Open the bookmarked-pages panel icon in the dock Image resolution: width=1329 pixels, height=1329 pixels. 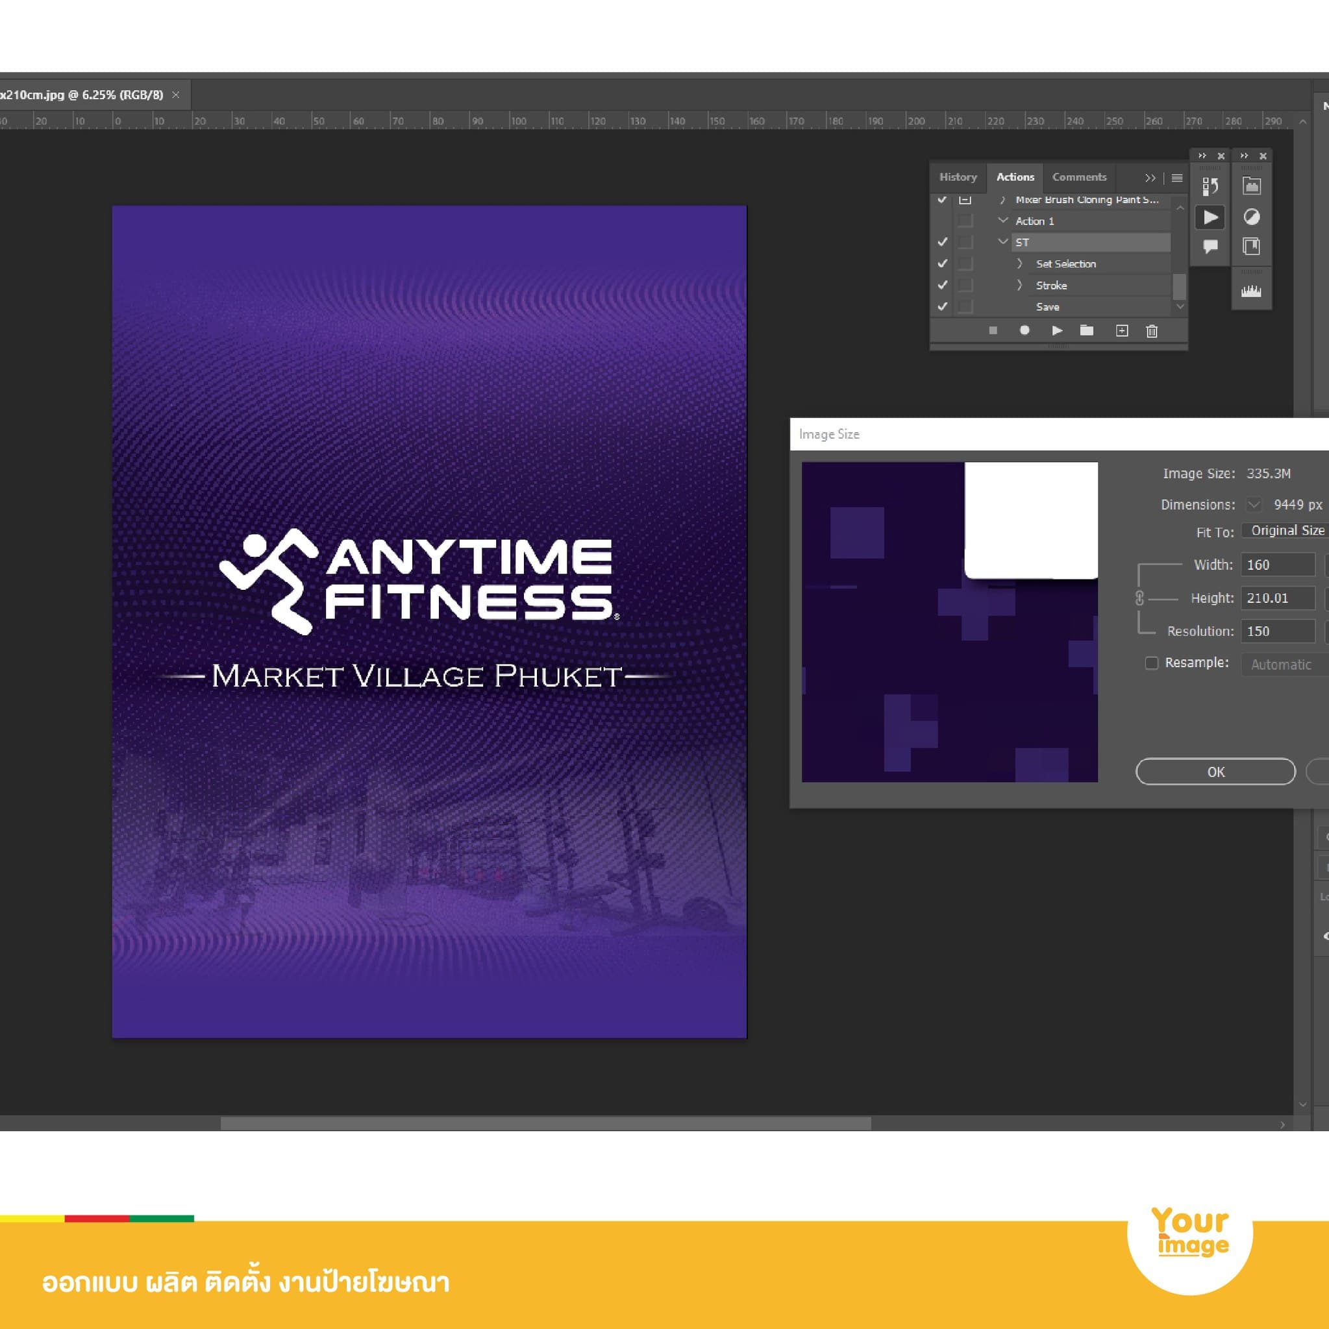[x=1251, y=246]
